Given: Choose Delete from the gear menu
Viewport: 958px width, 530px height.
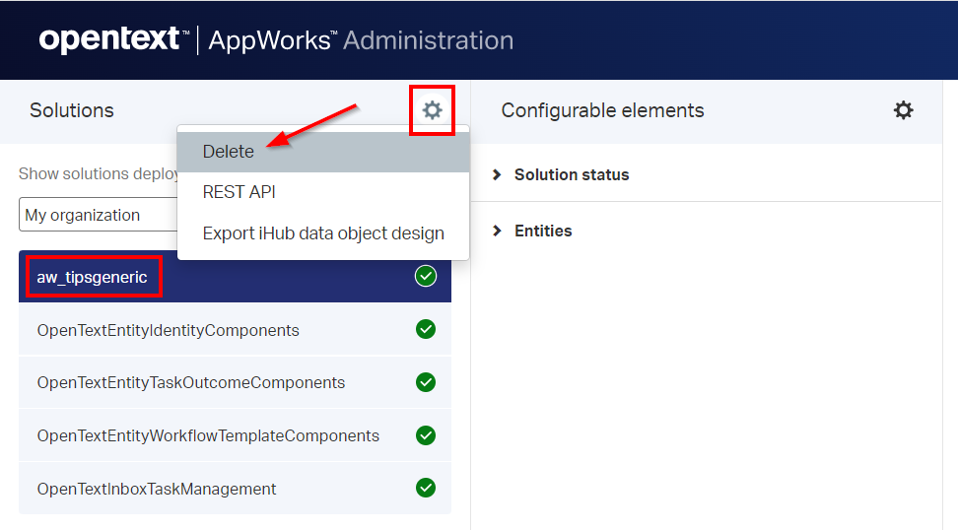Looking at the screenshot, I should click(229, 152).
